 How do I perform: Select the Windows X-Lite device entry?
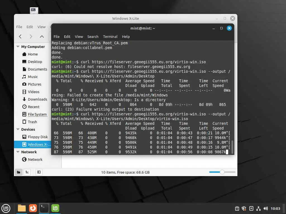point(32,145)
